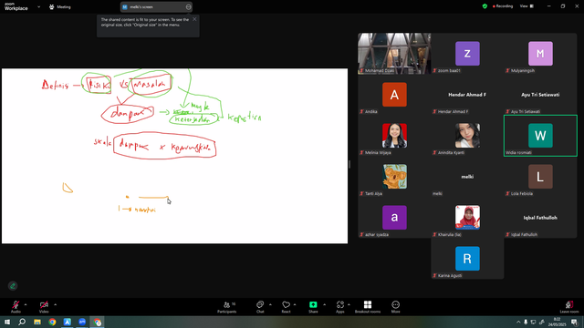Click the green Share screen button
The width and height of the screenshot is (584, 328).
coord(313,307)
